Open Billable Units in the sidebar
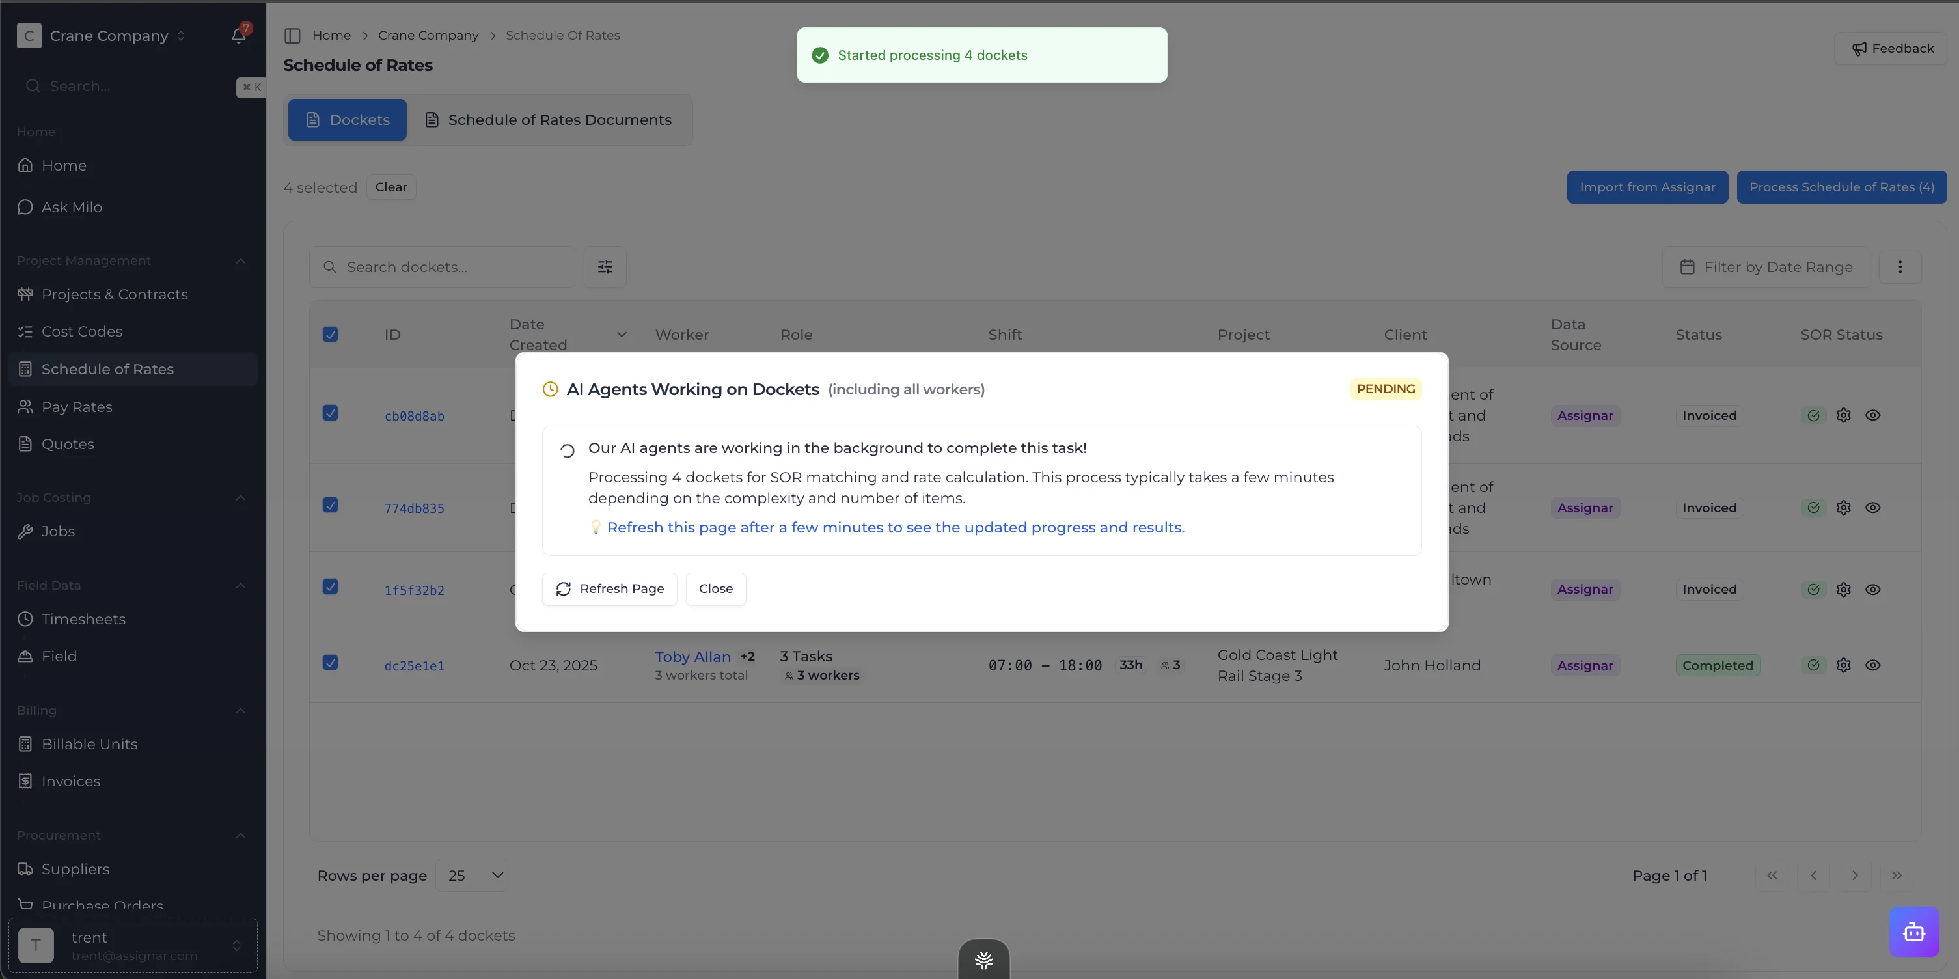 click(89, 744)
